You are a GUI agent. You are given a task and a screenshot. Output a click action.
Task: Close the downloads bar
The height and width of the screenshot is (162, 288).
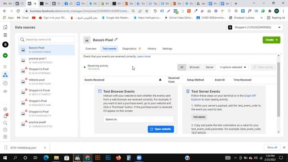(x=284, y=148)
